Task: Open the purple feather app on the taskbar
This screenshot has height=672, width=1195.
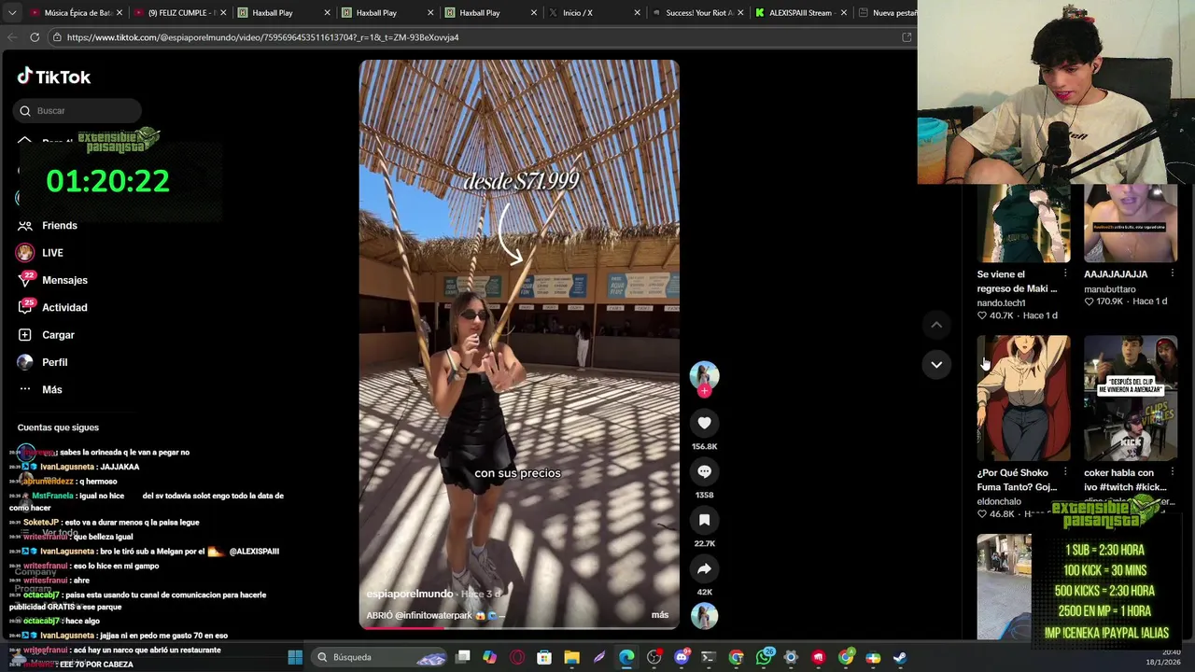Action: 599,657
